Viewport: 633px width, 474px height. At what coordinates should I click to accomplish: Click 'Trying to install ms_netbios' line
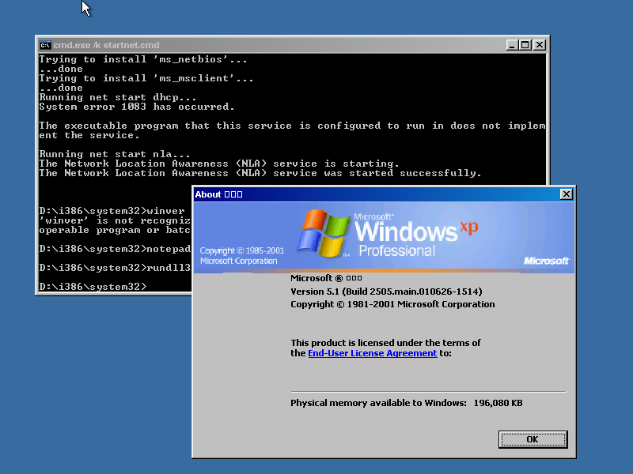[x=143, y=59]
